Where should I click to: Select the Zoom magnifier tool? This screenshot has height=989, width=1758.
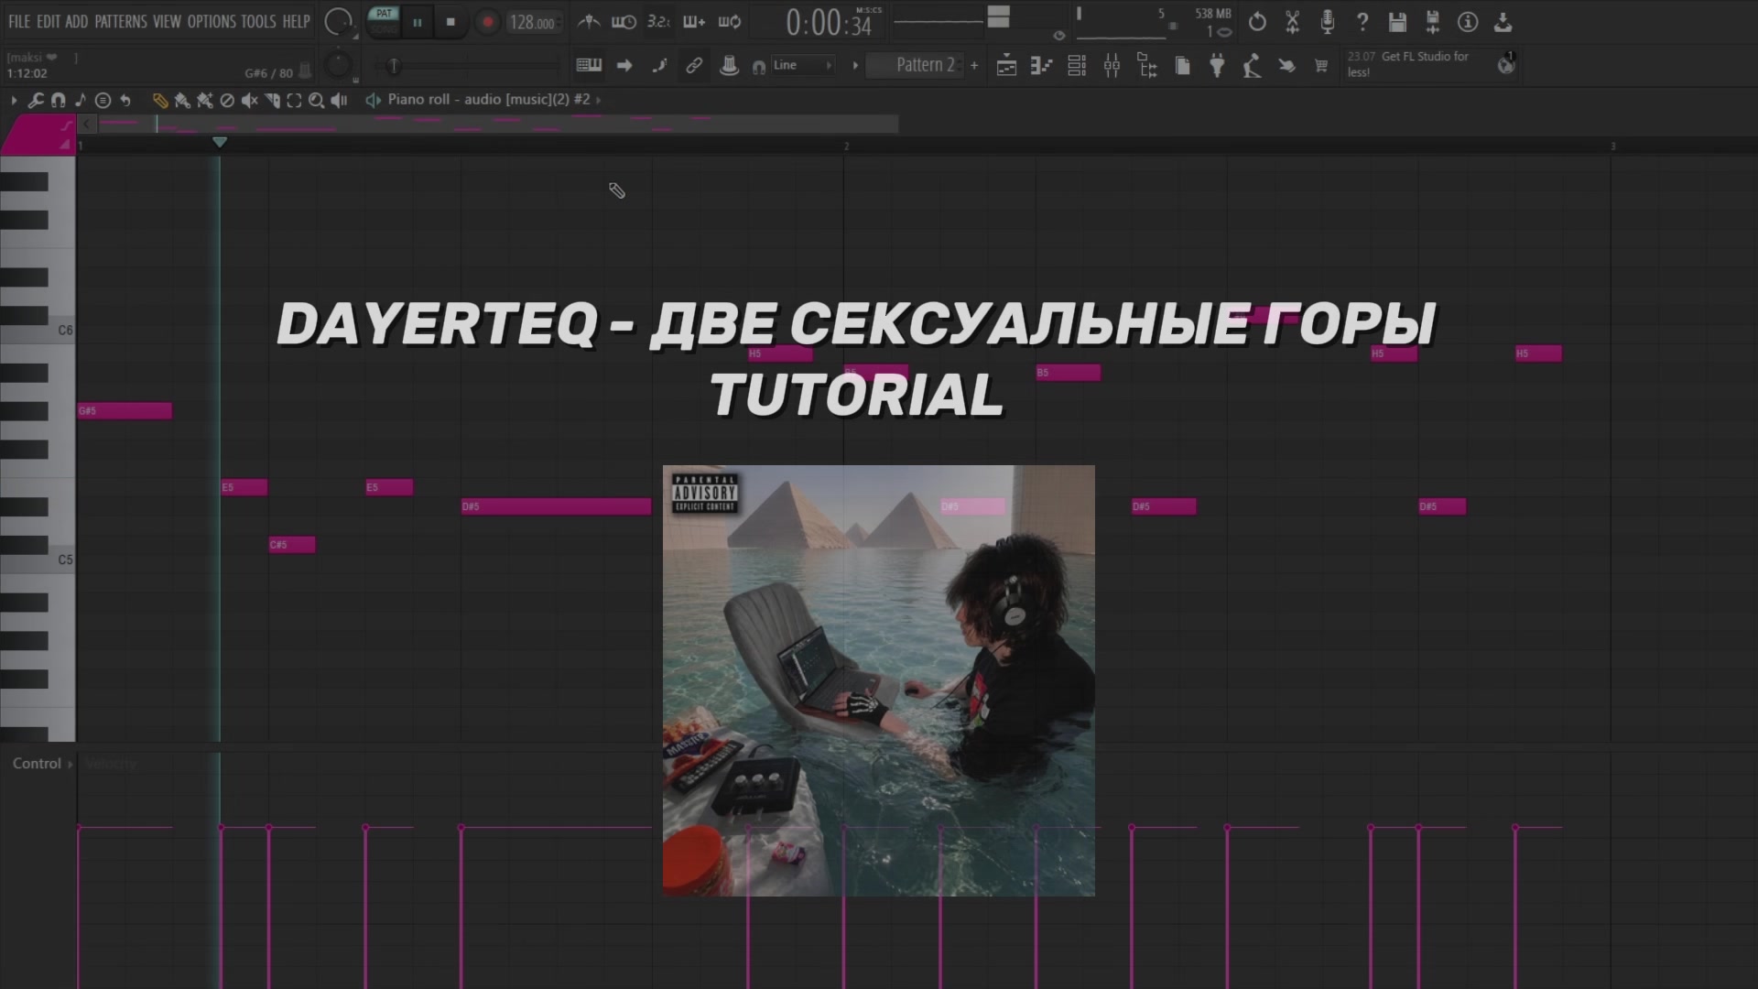tap(316, 100)
